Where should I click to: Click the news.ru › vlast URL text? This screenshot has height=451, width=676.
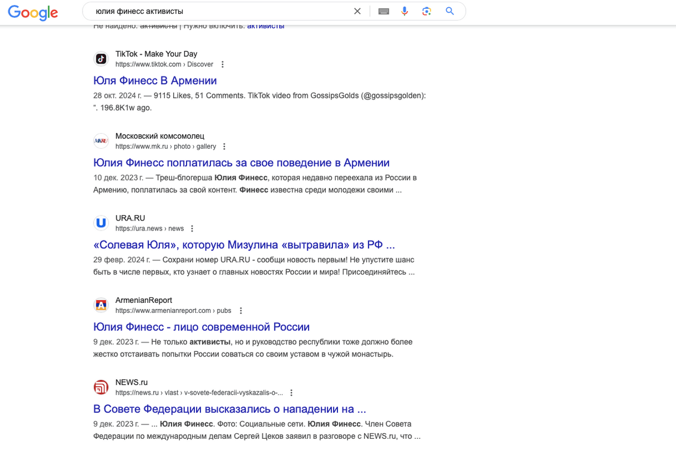point(199,393)
